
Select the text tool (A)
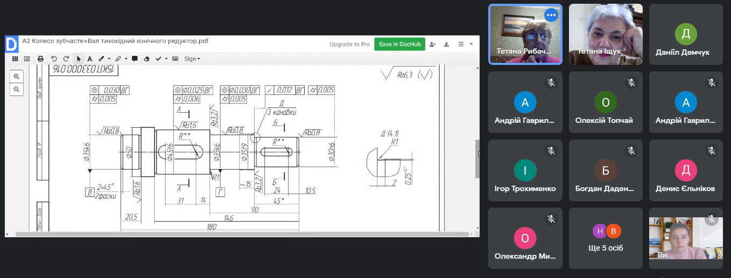tap(90, 58)
